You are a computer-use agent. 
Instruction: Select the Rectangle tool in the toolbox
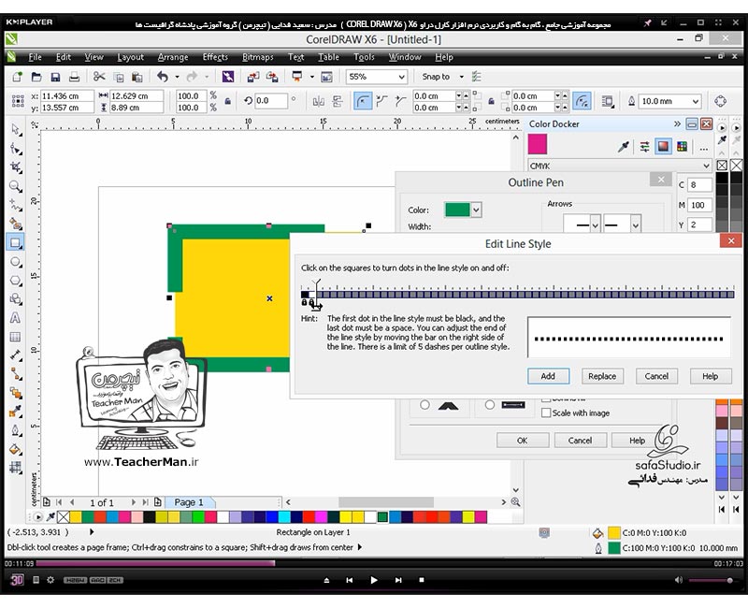tap(16, 242)
